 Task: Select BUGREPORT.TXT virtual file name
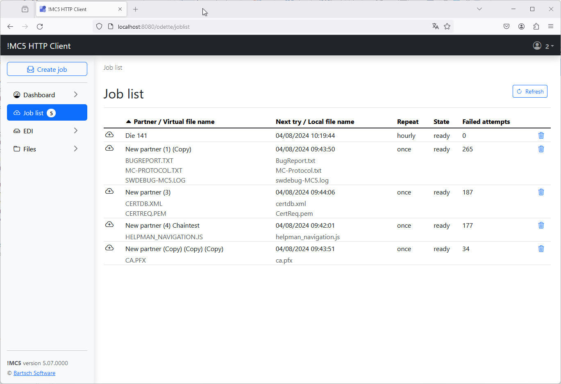(149, 160)
